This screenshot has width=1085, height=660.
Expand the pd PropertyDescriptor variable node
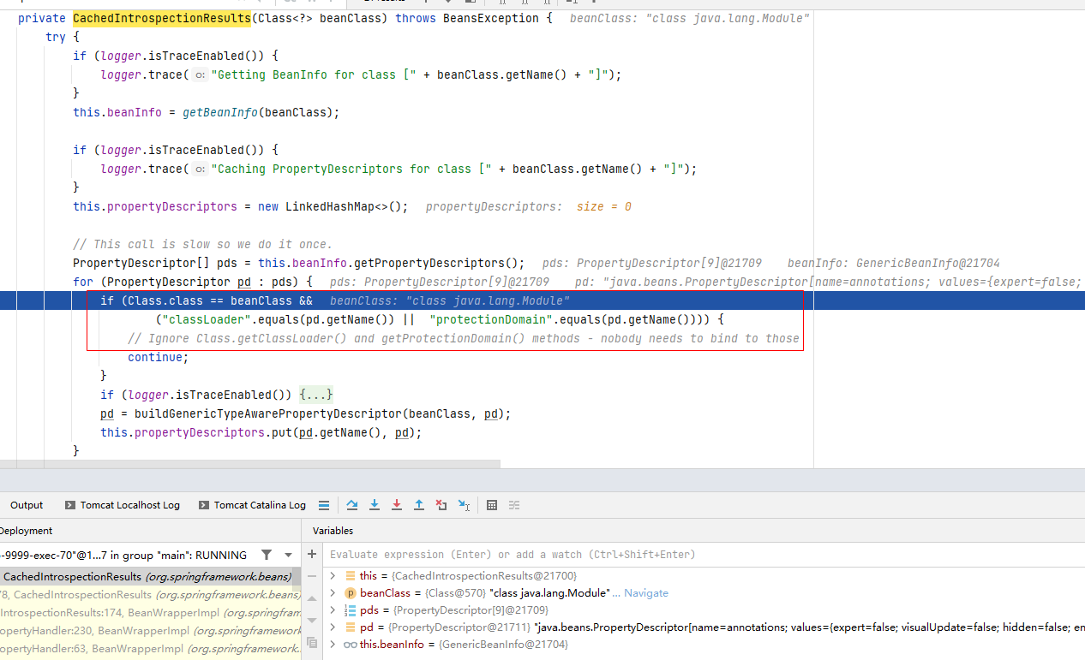333,627
